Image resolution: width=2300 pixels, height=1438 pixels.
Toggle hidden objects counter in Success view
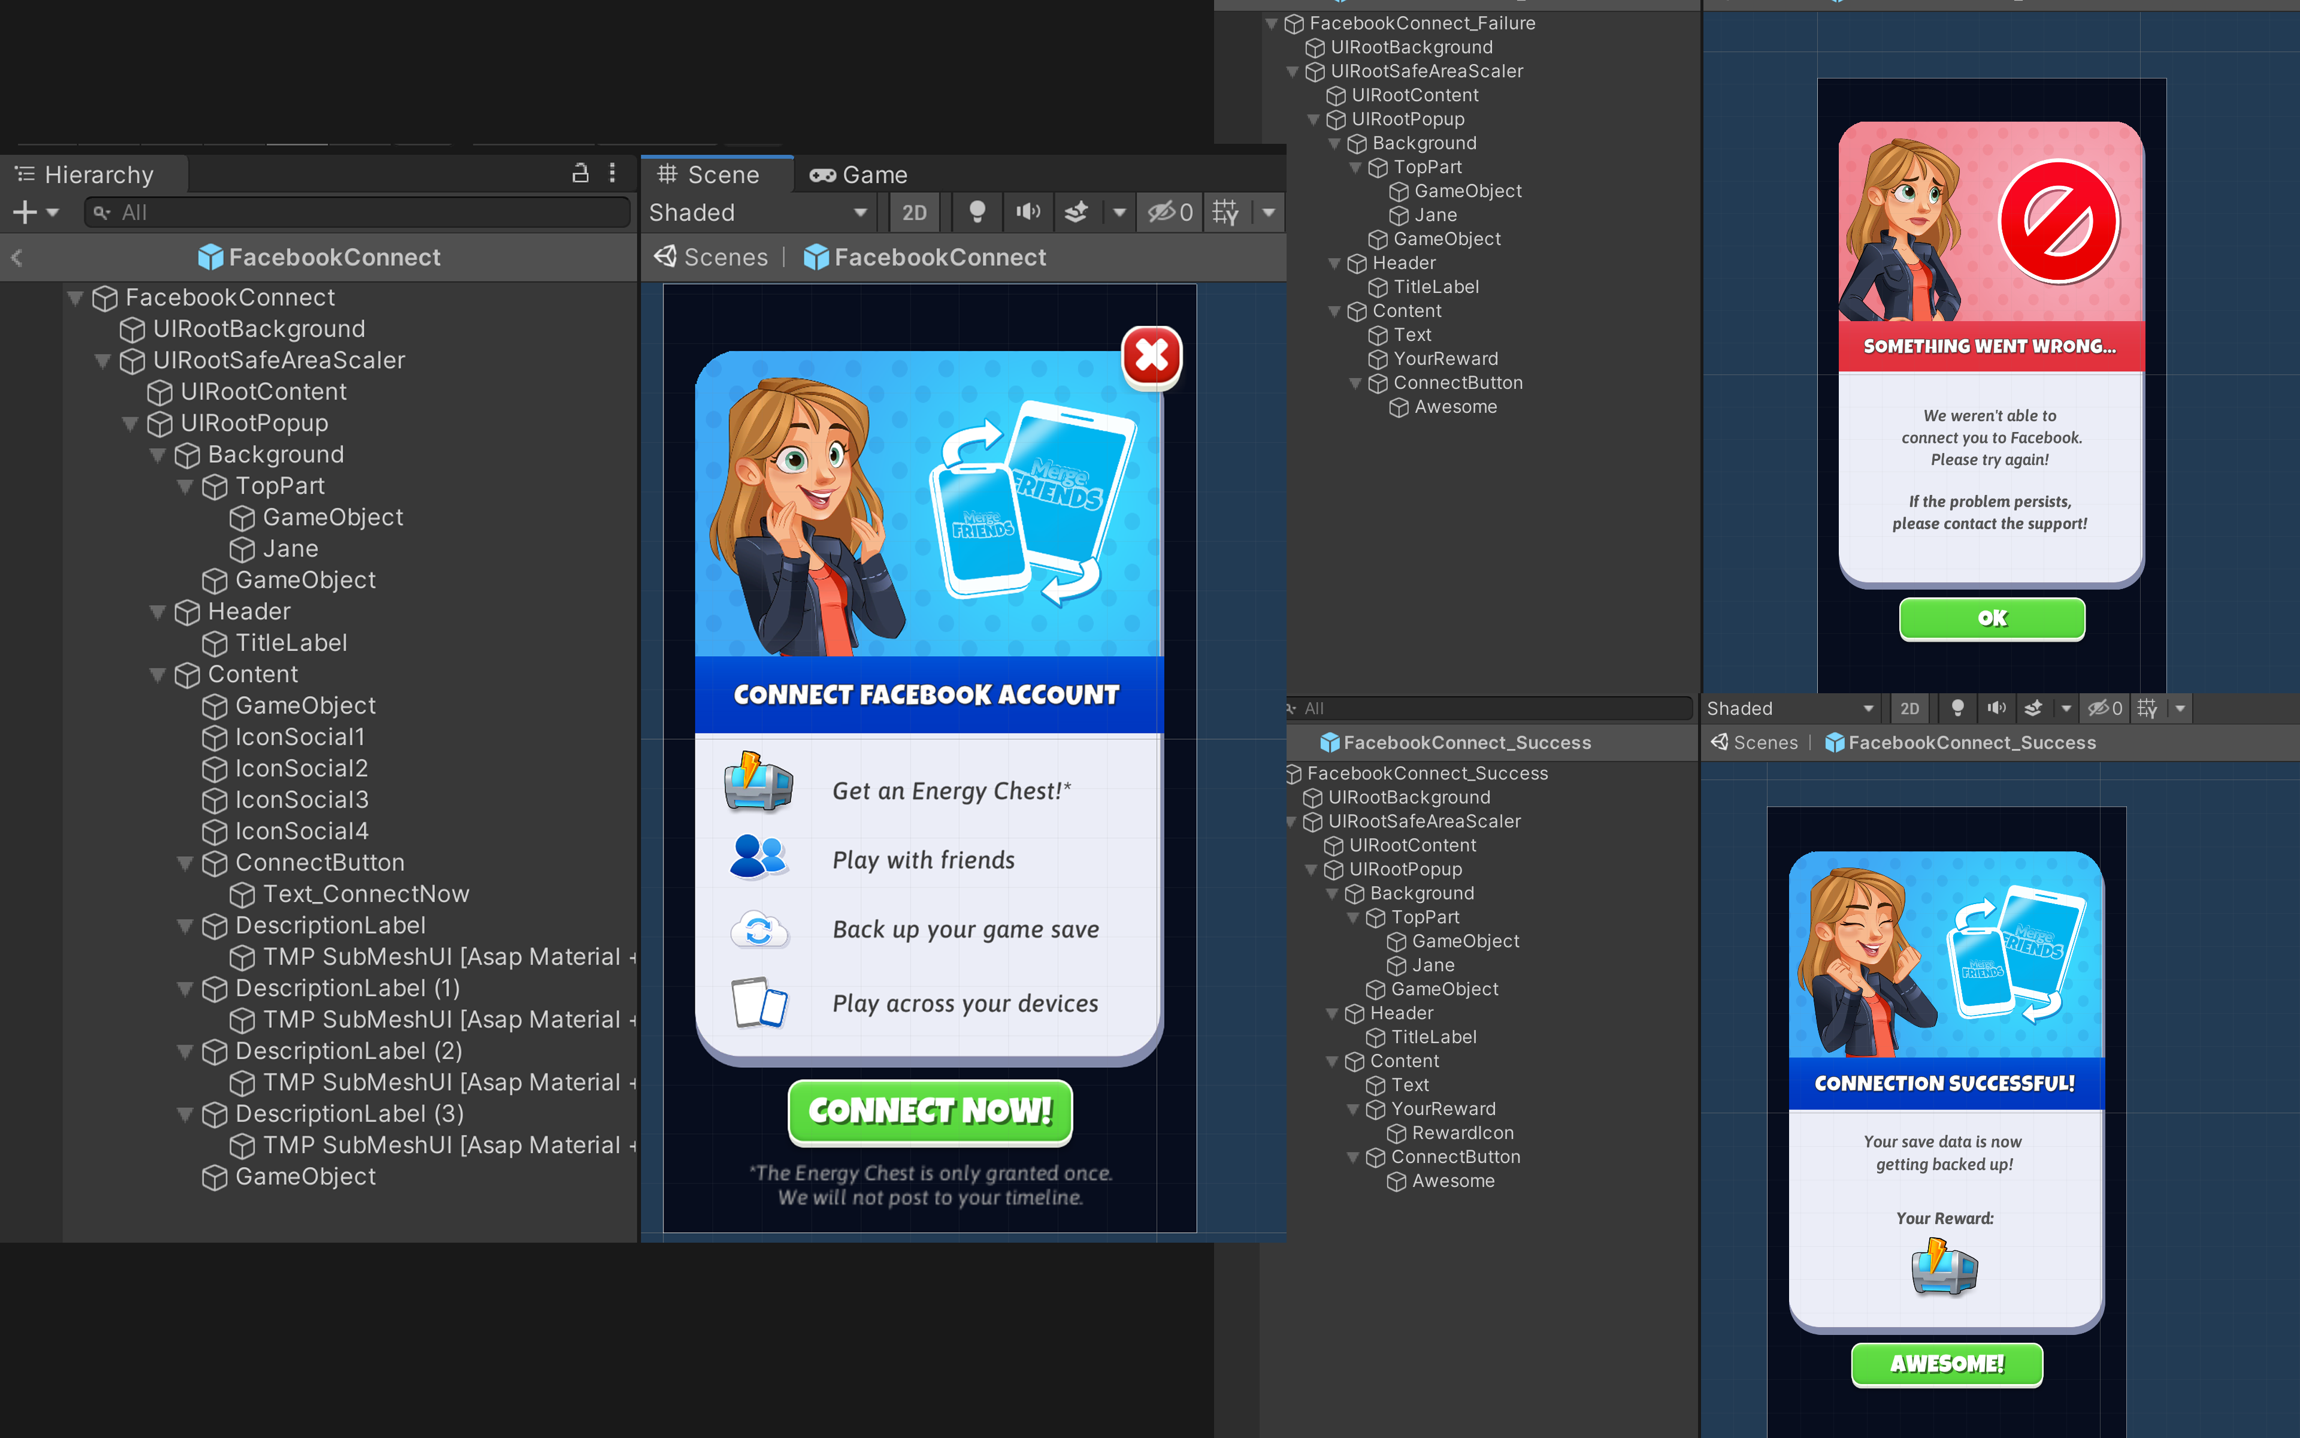point(2104,709)
